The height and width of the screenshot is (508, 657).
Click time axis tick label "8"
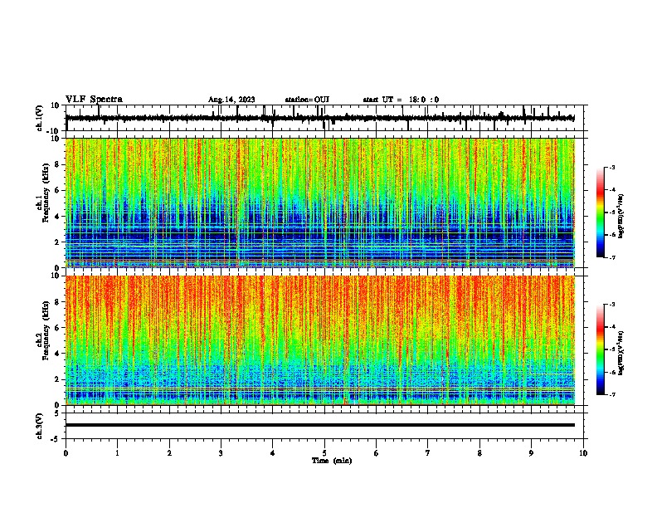click(479, 453)
